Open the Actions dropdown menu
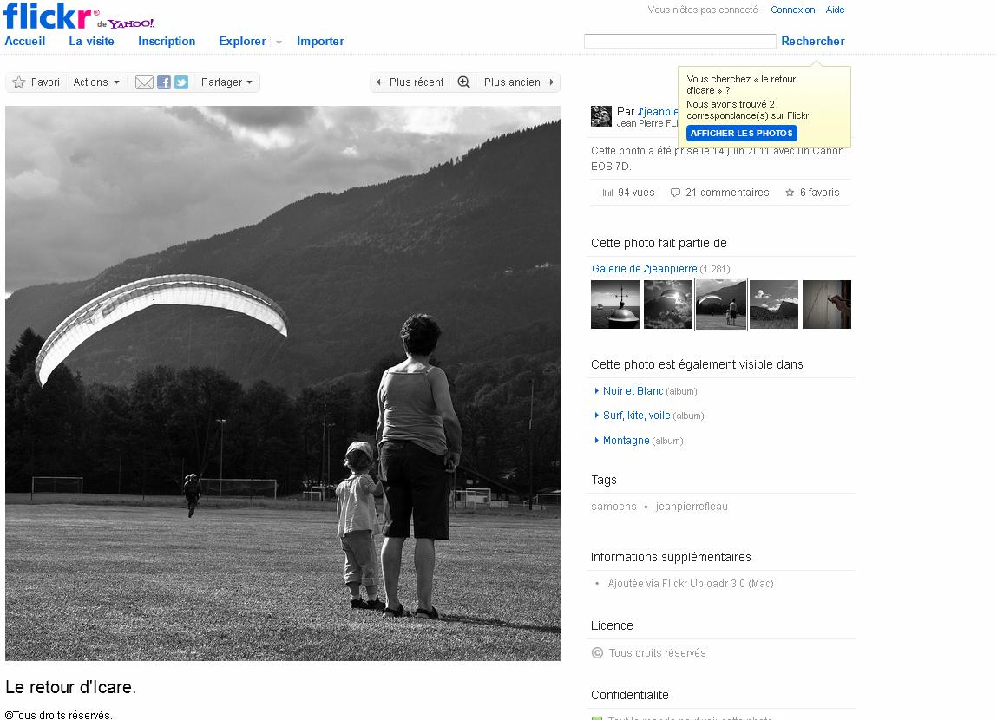997x720 pixels. point(96,82)
